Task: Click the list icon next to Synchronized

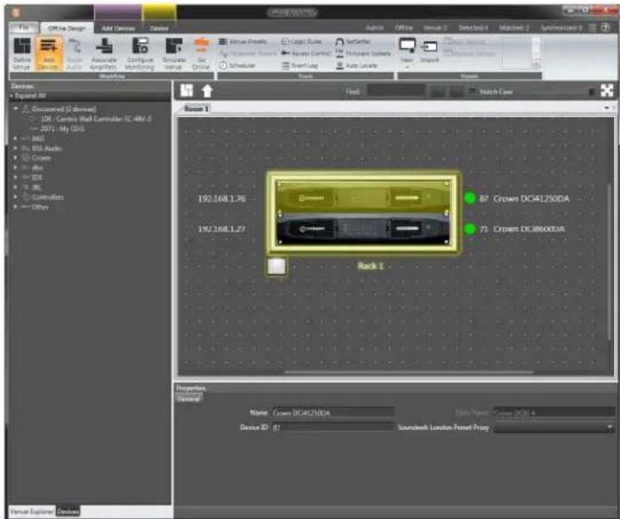Action: [592, 28]
